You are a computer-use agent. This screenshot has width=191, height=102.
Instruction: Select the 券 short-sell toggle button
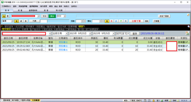tap(25, 21)
